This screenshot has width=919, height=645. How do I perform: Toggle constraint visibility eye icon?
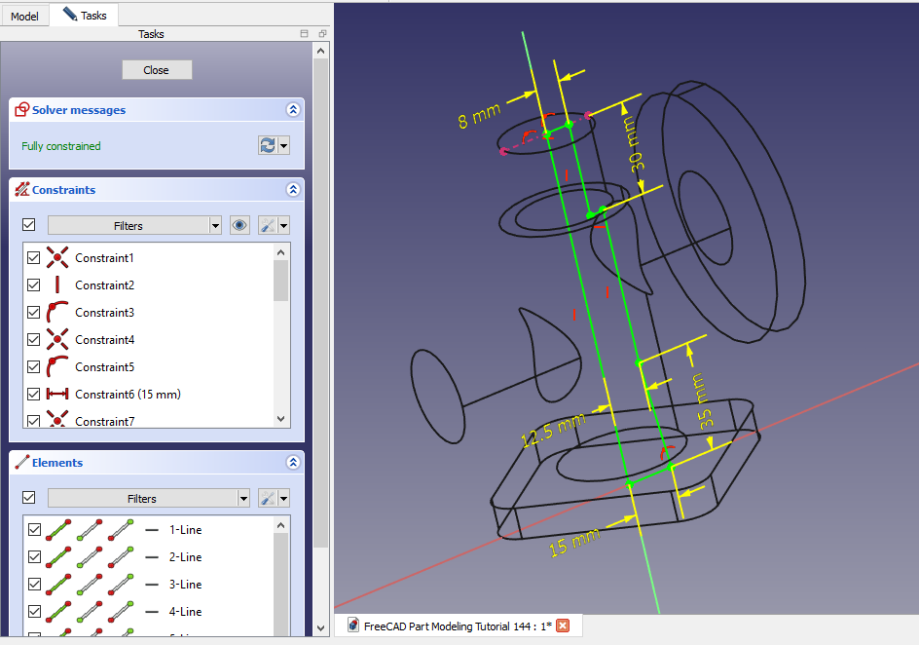(x=239, y=225)
